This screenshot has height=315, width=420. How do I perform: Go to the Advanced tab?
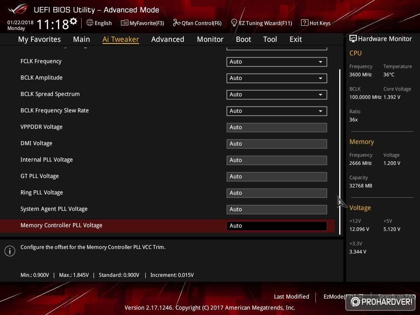click(168, 39)
